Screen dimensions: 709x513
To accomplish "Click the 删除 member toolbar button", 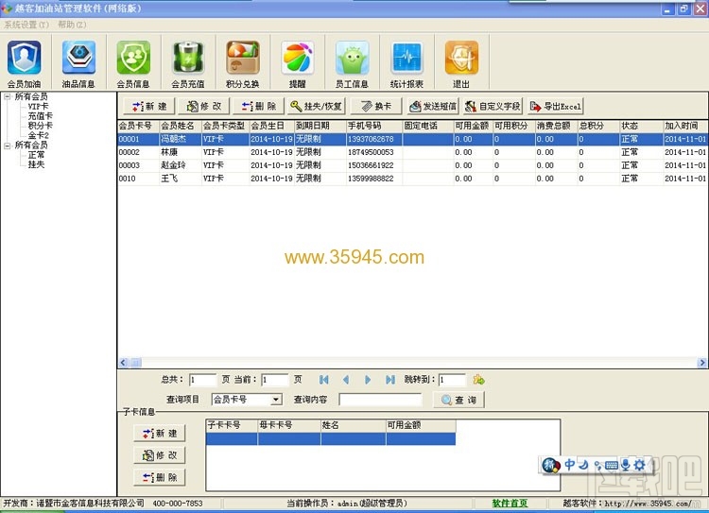I will 259,106.
